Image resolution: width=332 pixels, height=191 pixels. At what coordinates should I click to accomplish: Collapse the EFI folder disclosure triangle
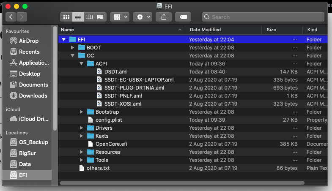pos(63,40)
